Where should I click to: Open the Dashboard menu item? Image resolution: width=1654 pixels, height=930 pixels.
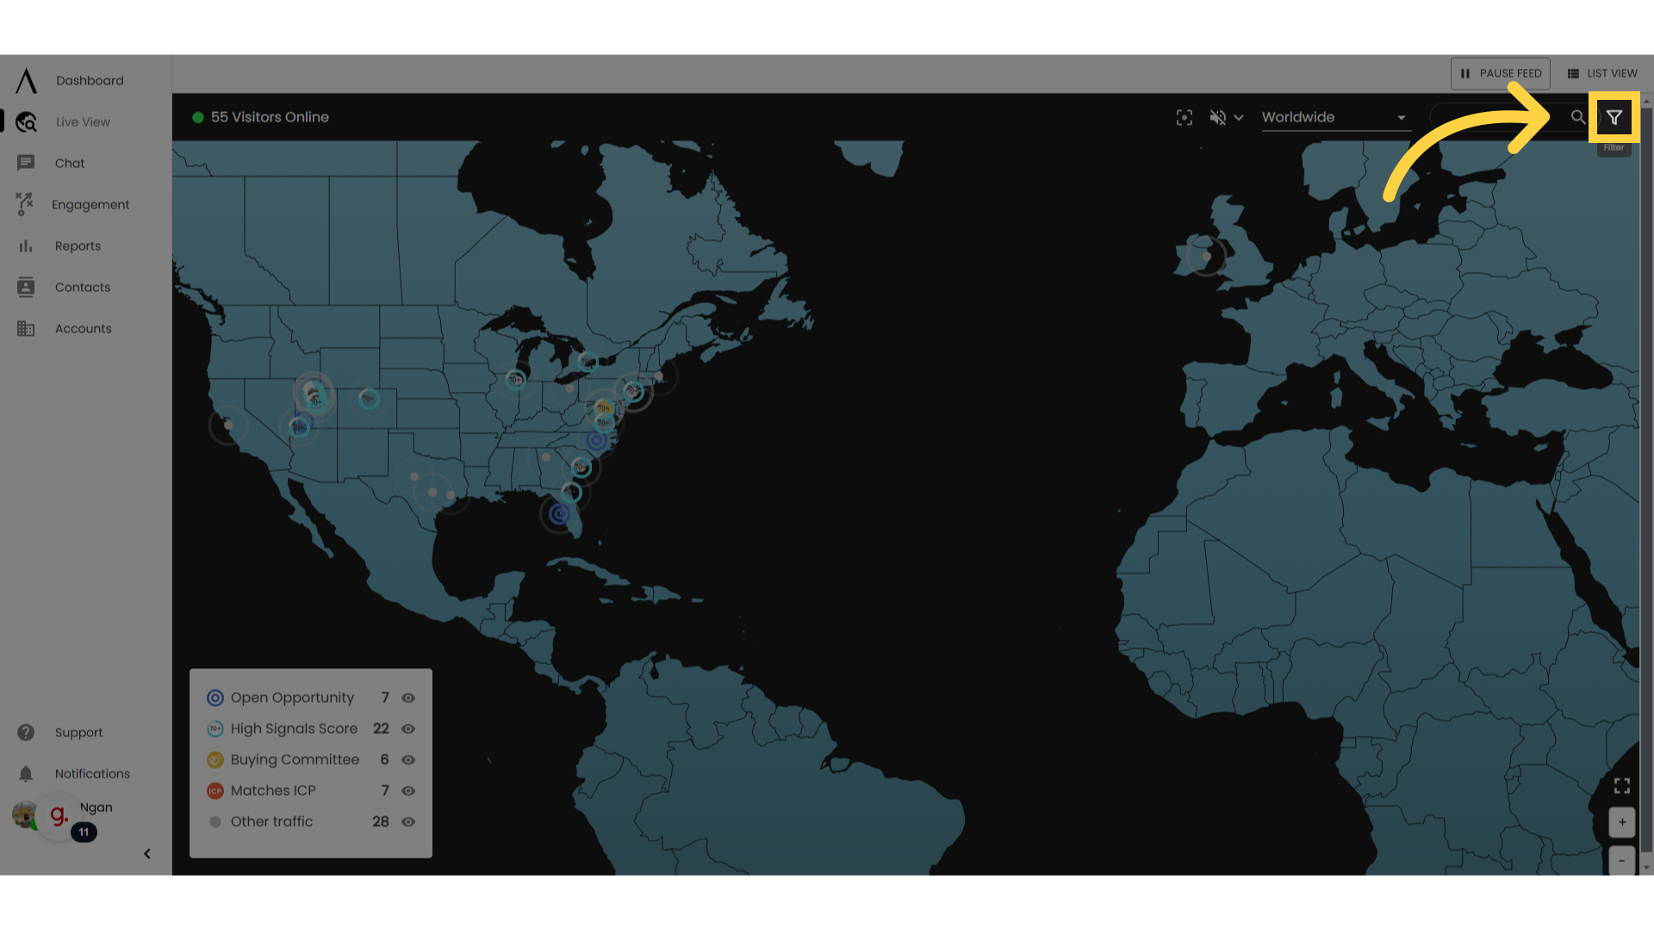coord(90,79)
